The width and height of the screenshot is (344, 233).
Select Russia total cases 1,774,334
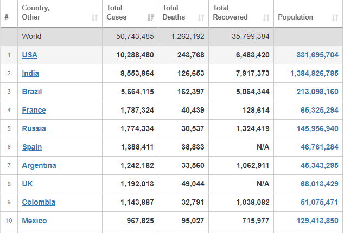pos(137,128)
